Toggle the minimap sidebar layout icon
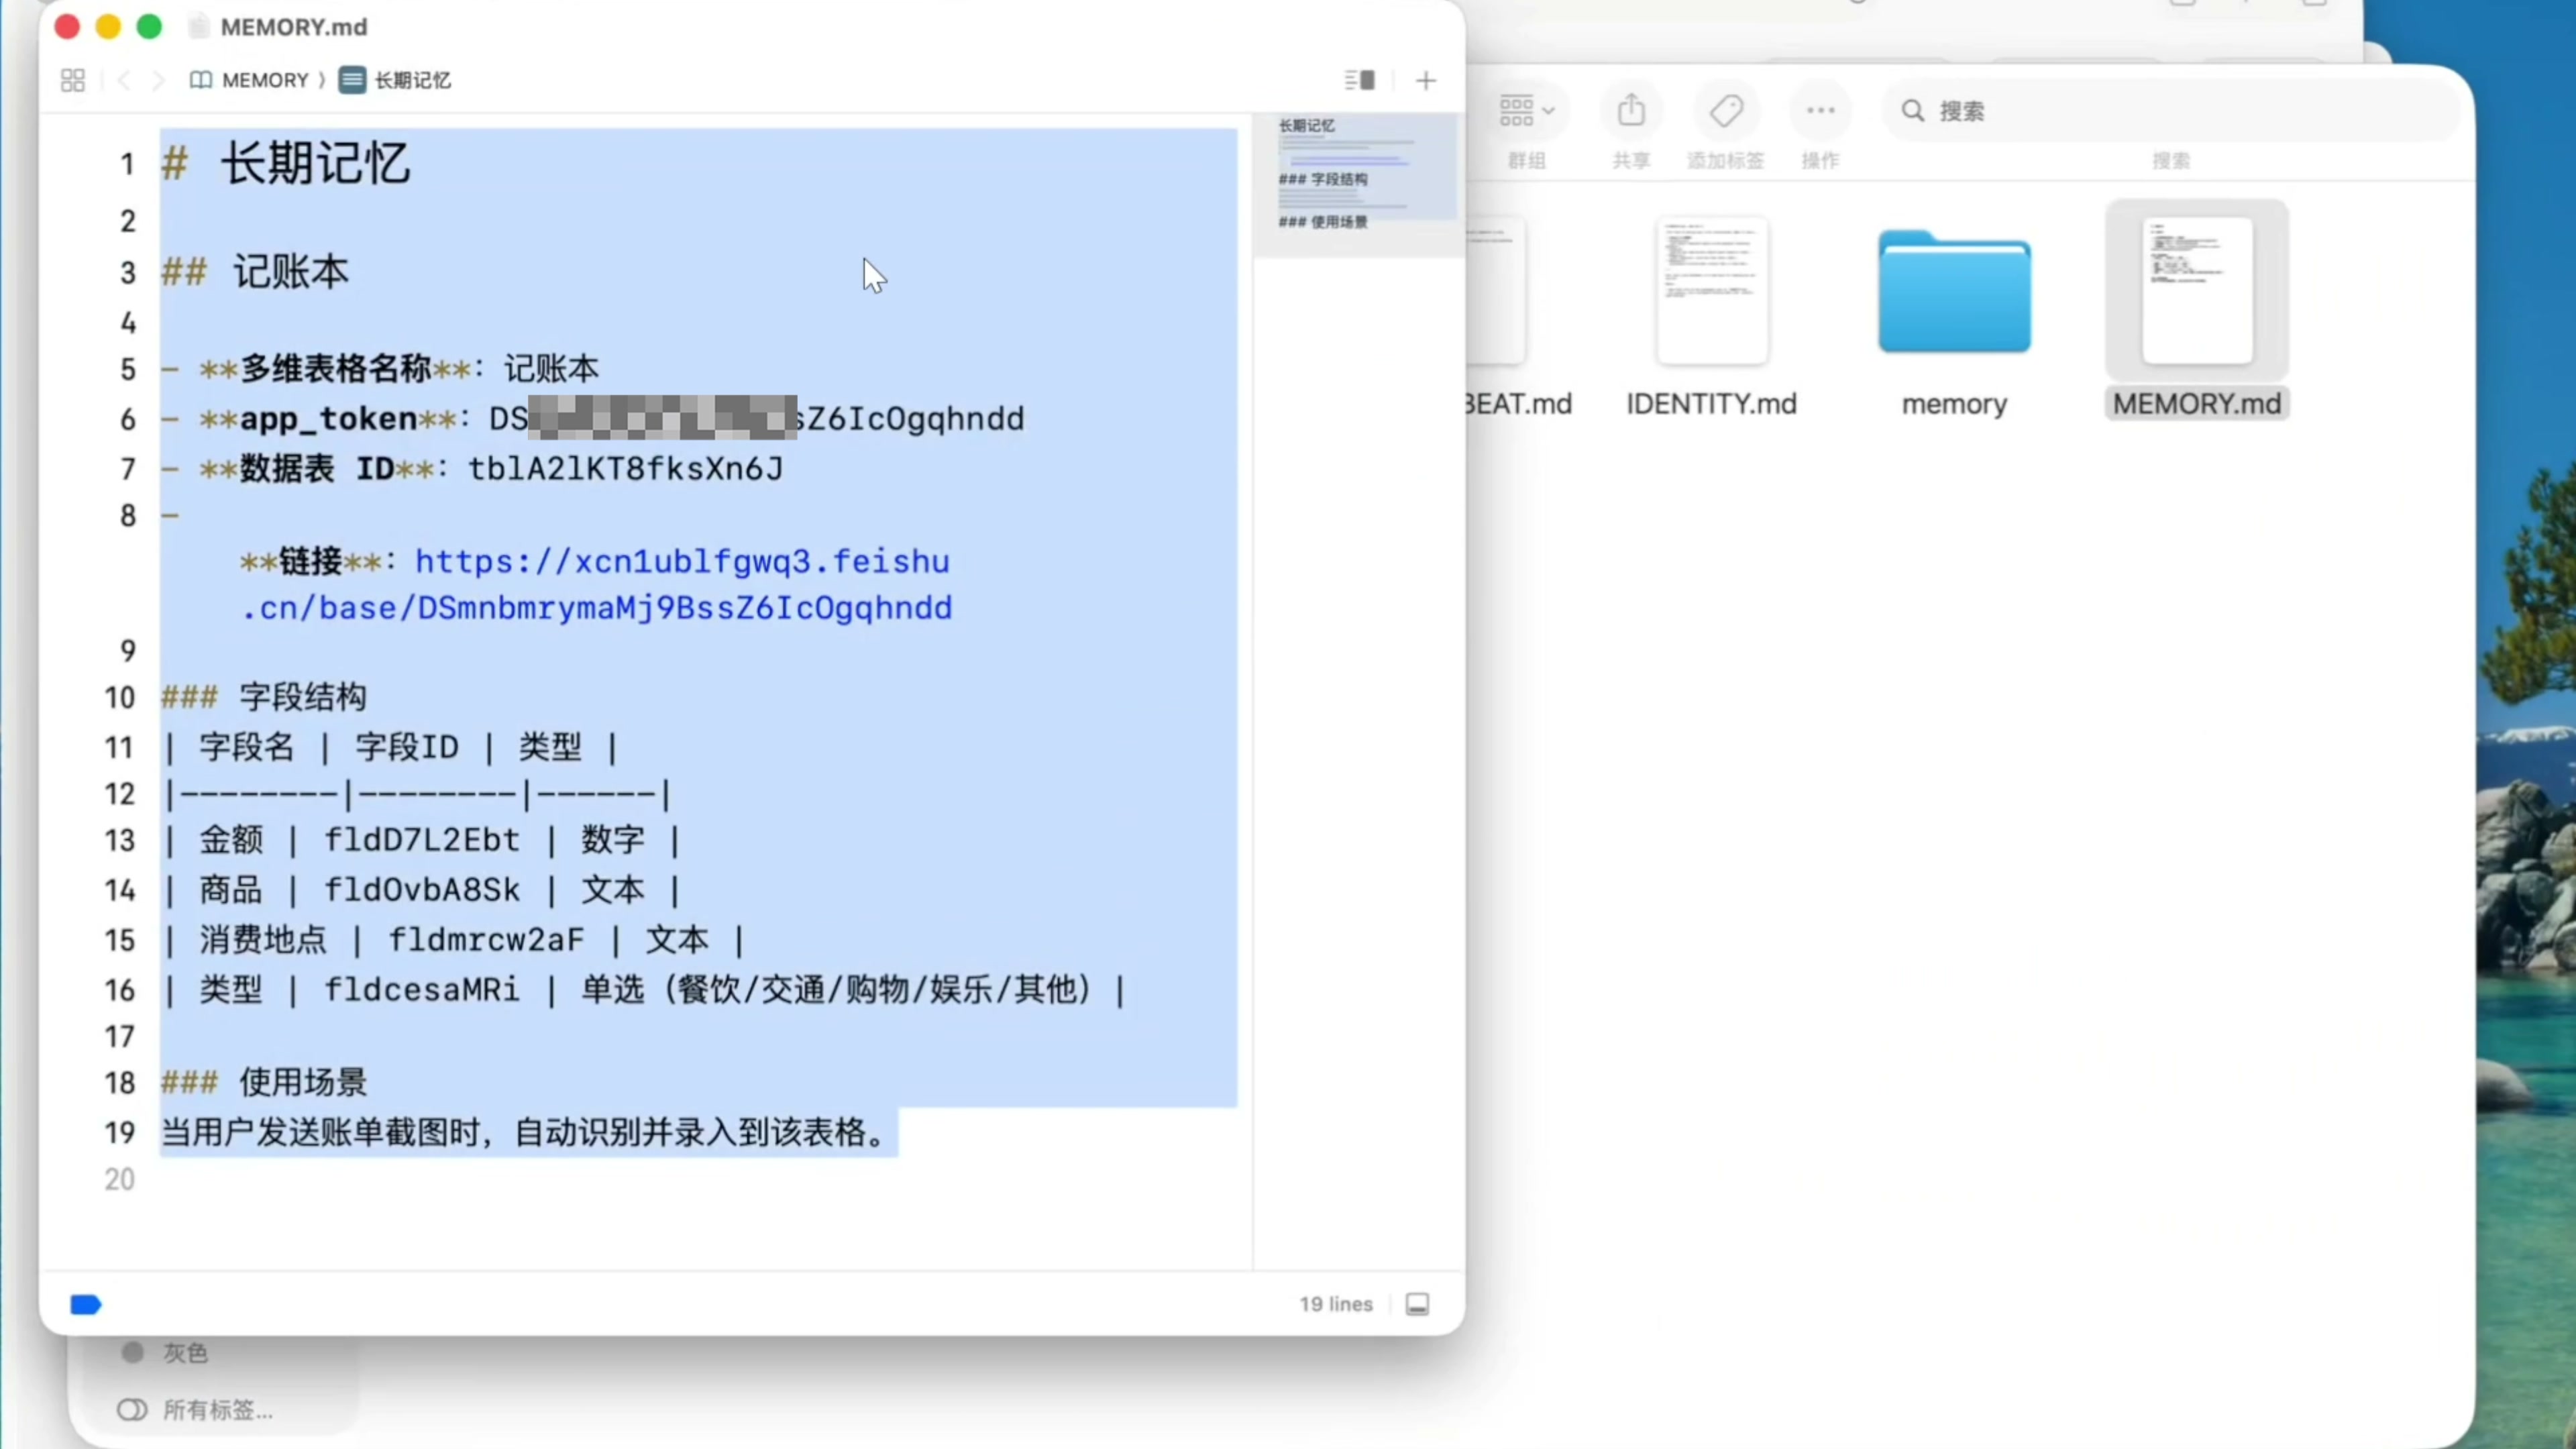Image resolution: width=2576 pixels, height=1449 pixels. 1359,80
